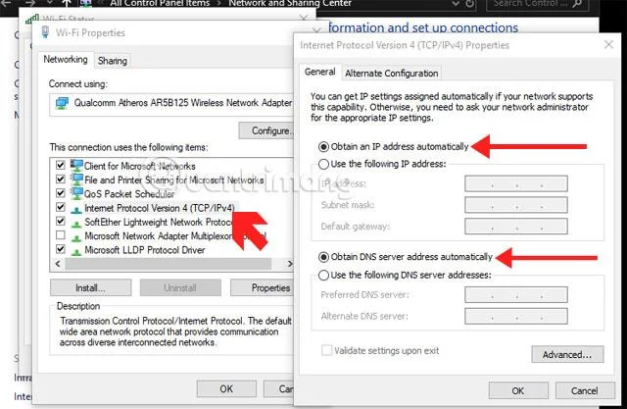
Task: Select the File and Printer Sharing icon
Action: click(76, 179)
